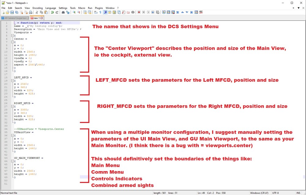The image size is (306, 195).
Task: Click the ABC spell check icon
Action: [201, 12]
